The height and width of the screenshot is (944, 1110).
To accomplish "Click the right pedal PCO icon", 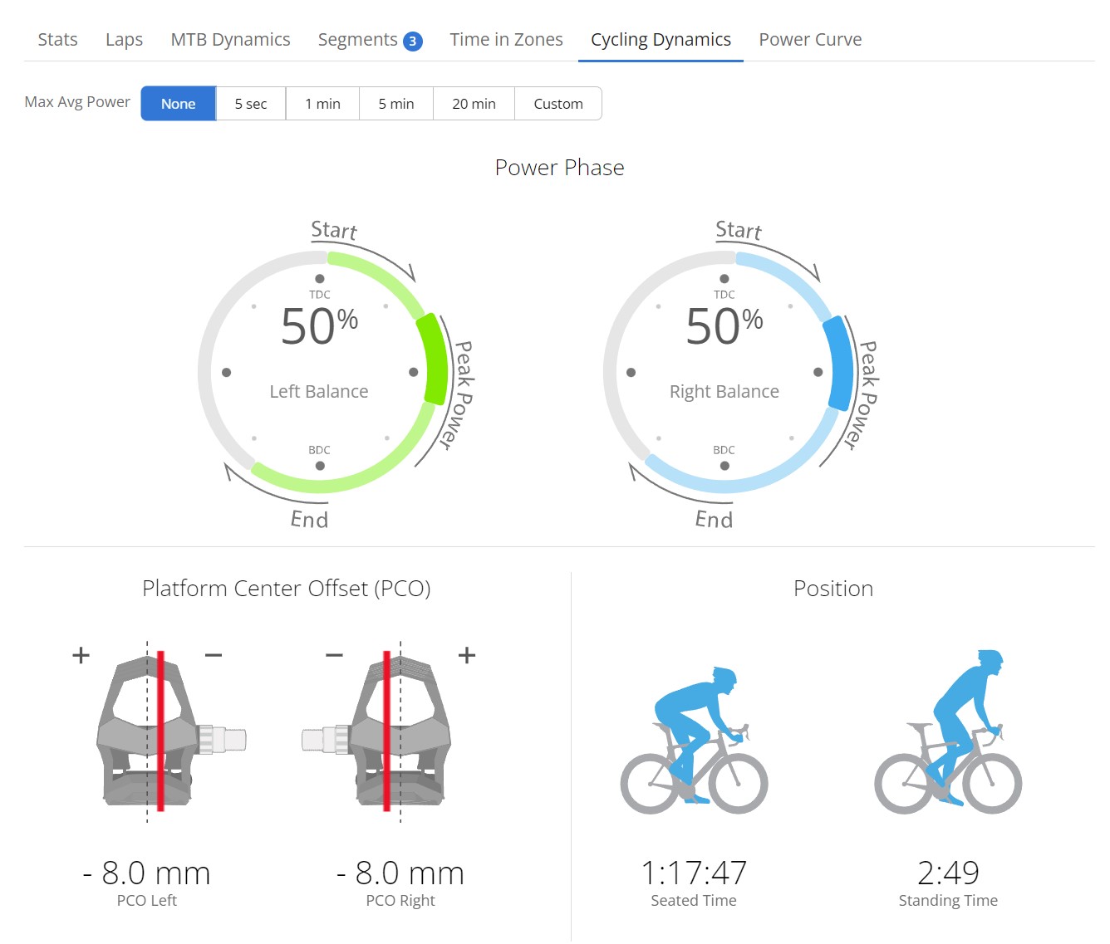I will pos(386,731).
